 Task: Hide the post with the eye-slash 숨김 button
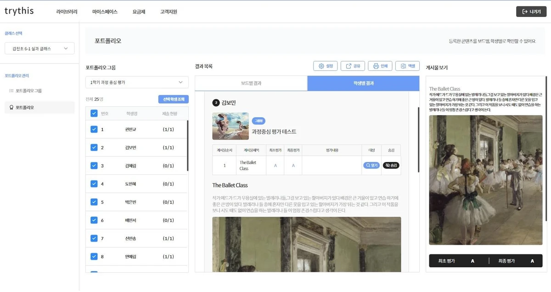tap(391, 165)
